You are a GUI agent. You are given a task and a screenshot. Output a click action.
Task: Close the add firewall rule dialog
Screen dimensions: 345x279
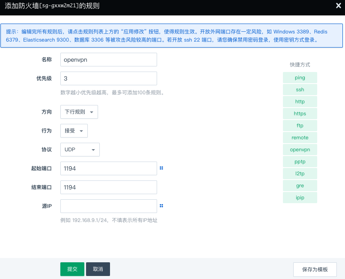339,6
